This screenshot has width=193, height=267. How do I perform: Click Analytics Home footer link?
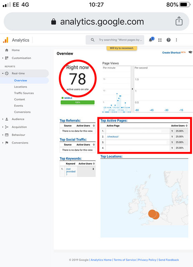click(x=101, y=260)
